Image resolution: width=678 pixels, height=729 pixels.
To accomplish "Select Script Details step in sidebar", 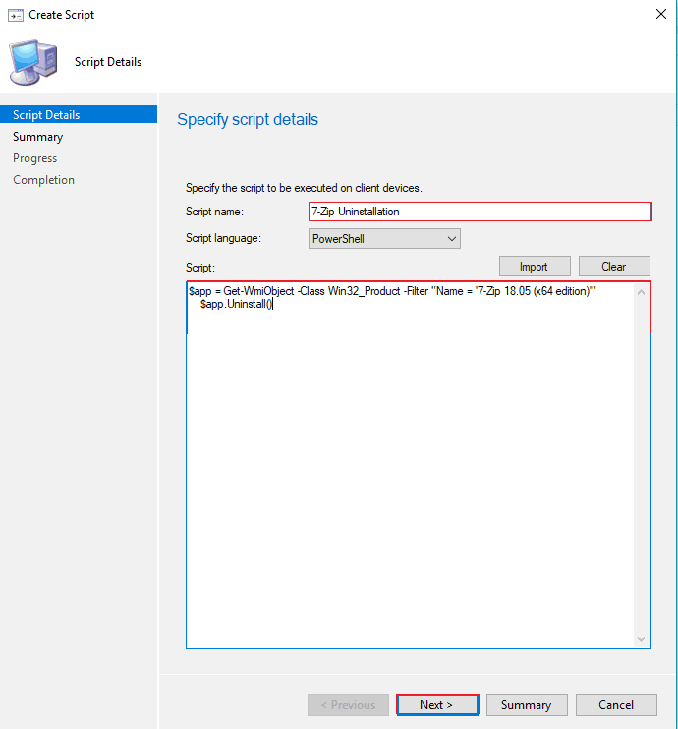I will (46, 115).
